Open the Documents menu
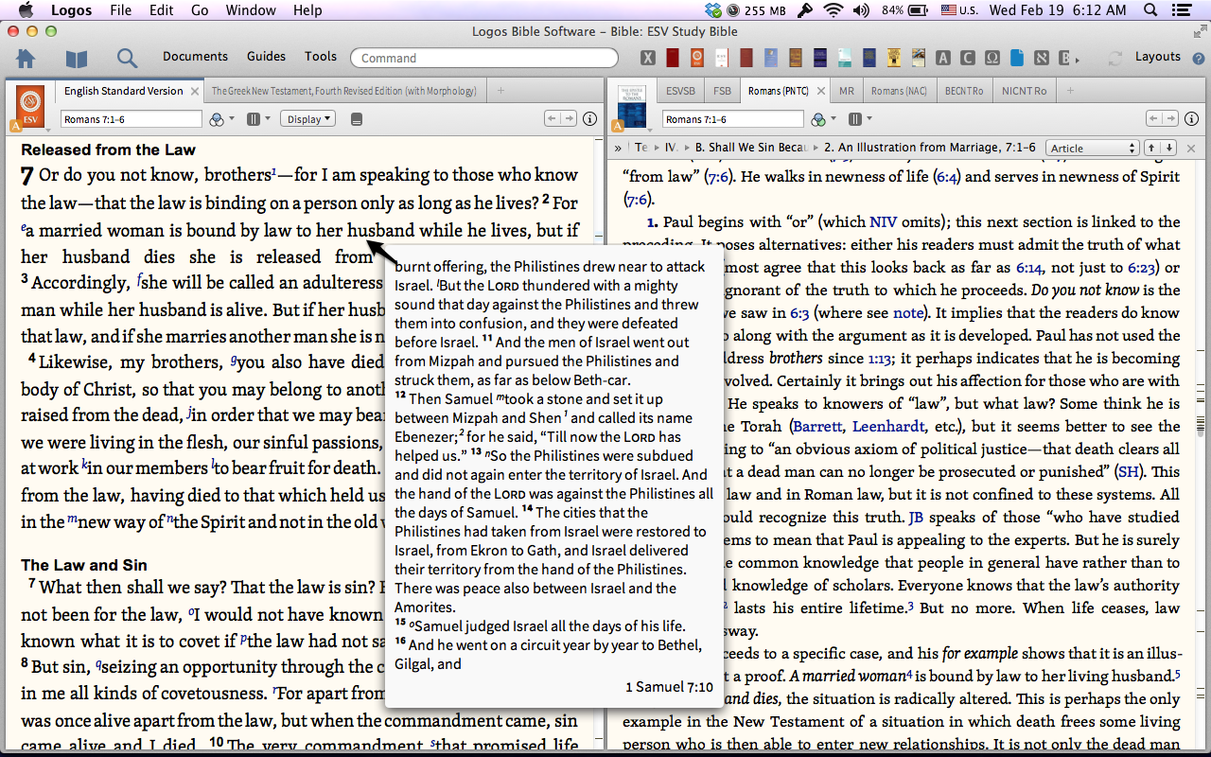This screenshot has width=1211, height=757. click(195, 57)
